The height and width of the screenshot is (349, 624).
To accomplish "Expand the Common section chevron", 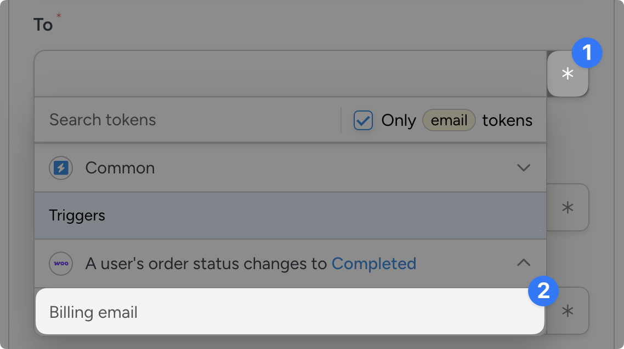I will click(x=524, y=168).
